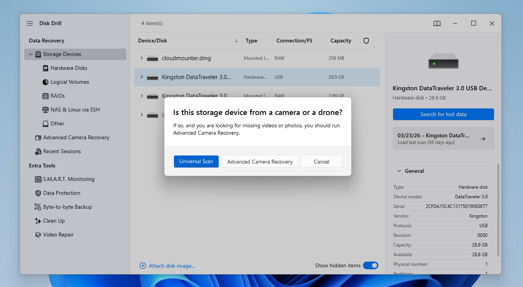This screenshot has height=287, width=523.
Task: Click the large drive image in details panel
Action: point(444,62)
